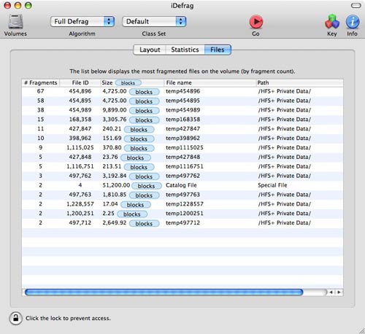
Task: Open the blocks unit popup in Size header
Action: coord(128,83)
